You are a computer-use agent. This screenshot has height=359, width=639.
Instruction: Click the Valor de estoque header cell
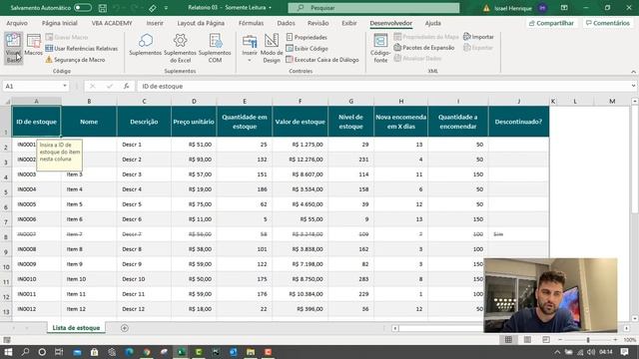[x=300, y=122]
